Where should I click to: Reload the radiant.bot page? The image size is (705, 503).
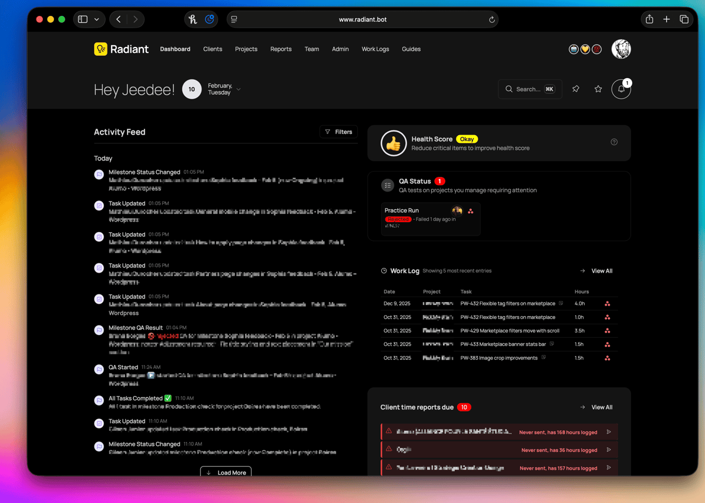(492, 19)
